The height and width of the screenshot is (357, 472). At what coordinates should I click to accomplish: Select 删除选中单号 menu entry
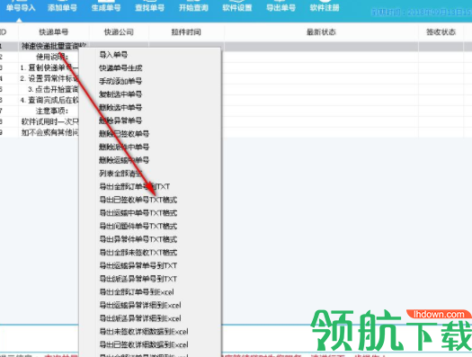120,108
